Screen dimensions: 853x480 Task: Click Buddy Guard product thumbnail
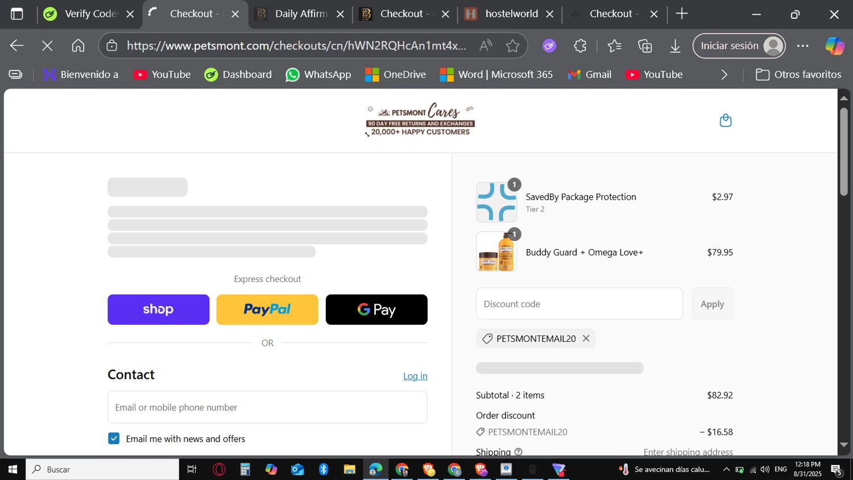tap(496, 252)
